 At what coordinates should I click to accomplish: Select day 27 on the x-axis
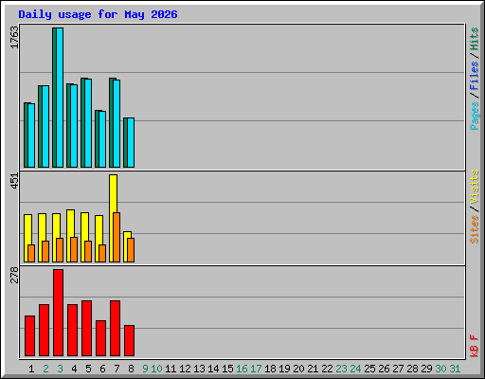click(398, 369)
